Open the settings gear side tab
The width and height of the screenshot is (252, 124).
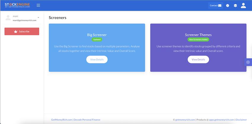tap(248, 62)
